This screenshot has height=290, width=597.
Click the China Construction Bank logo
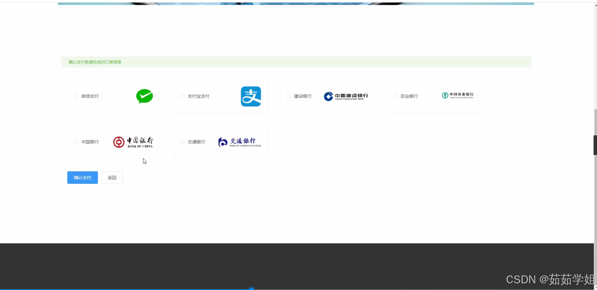[346, 96]
